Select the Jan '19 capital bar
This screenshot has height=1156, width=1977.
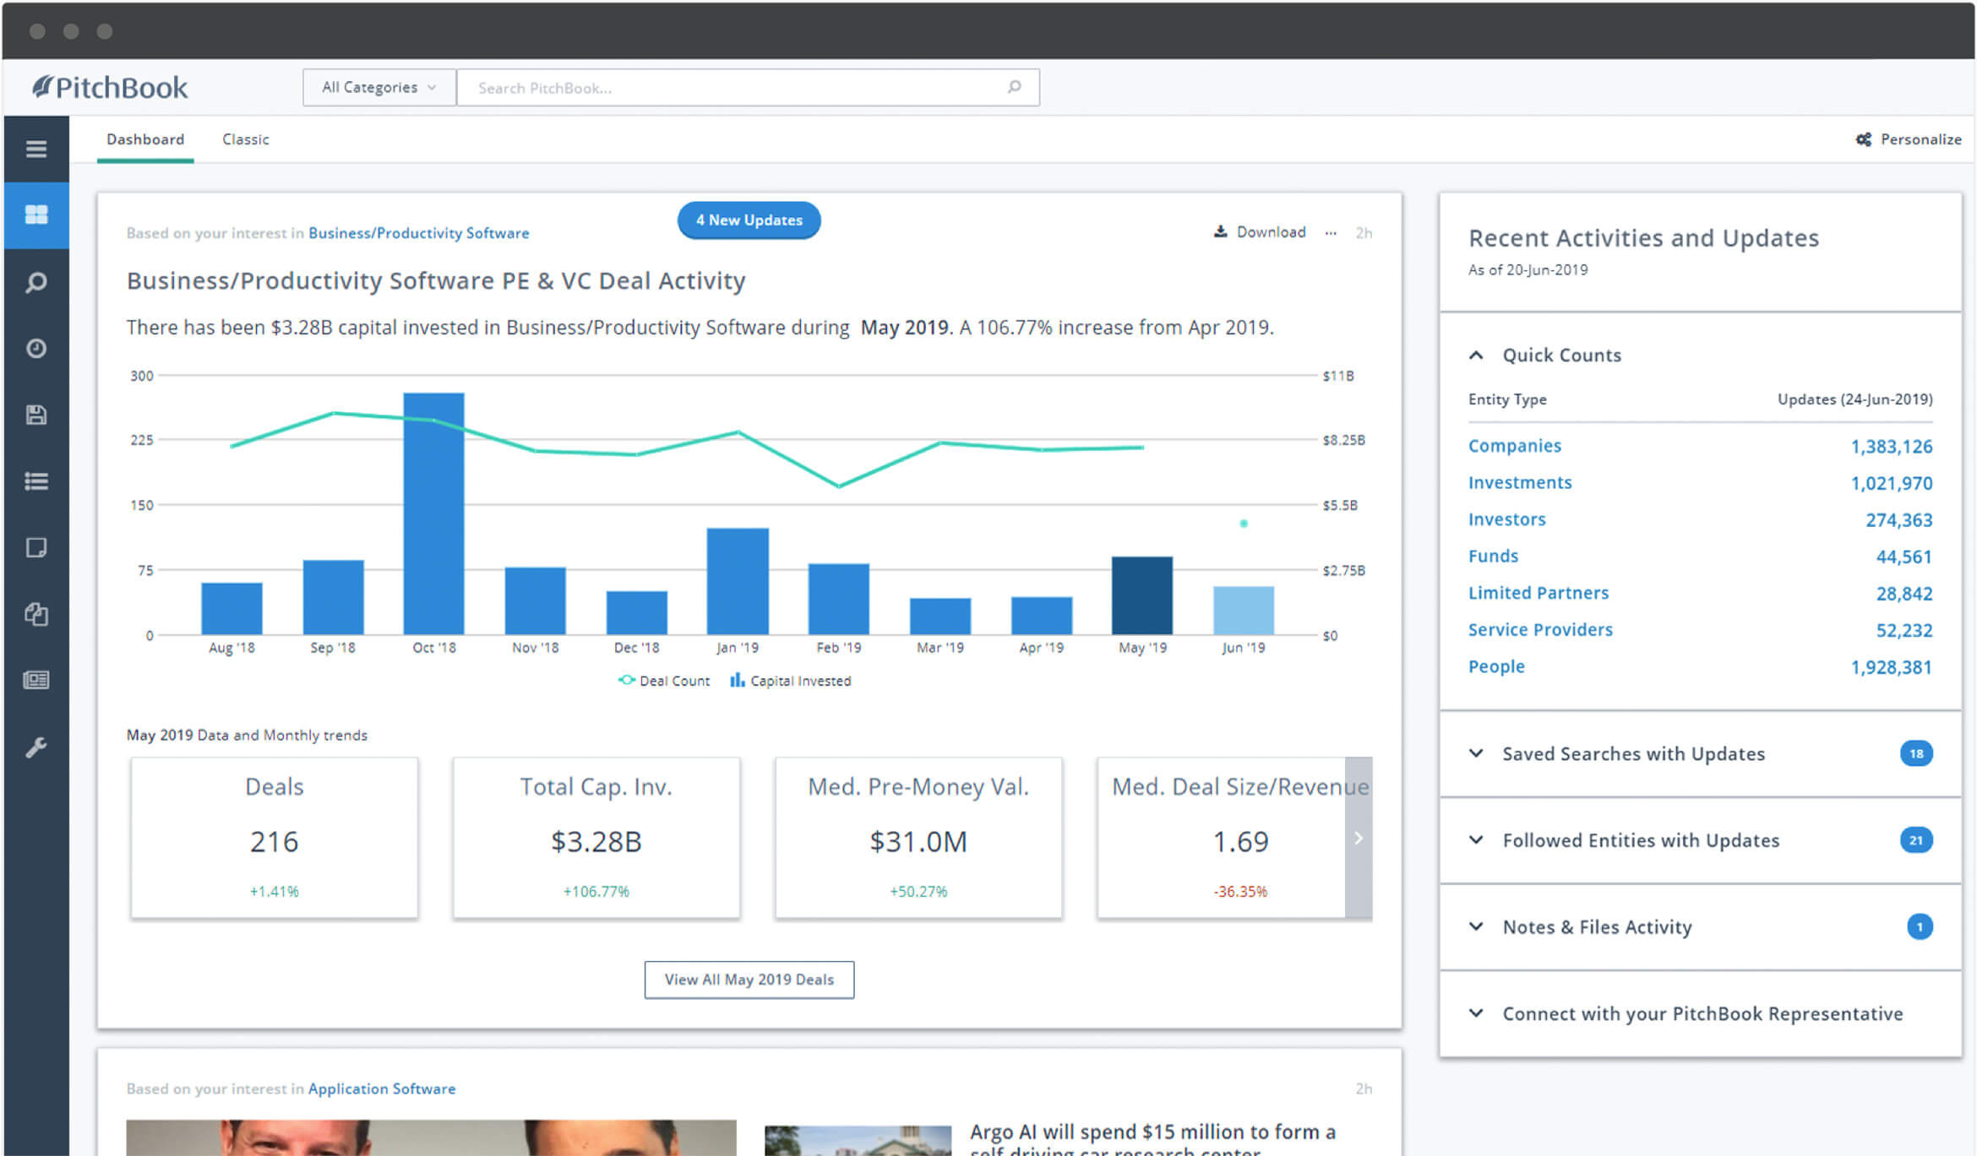tap(738, 582)
